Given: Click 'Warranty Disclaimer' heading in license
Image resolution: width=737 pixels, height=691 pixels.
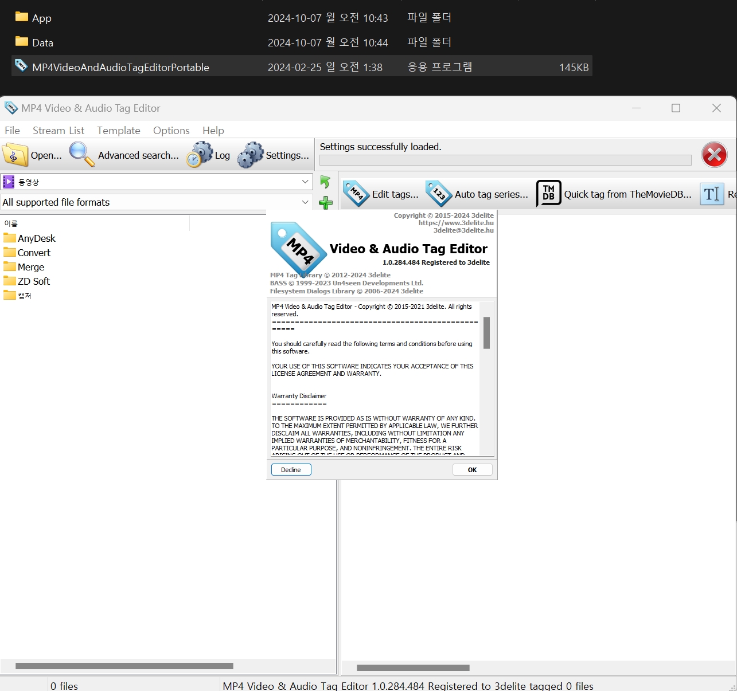Looking at the screenshot, I should [x=299, y=396].
